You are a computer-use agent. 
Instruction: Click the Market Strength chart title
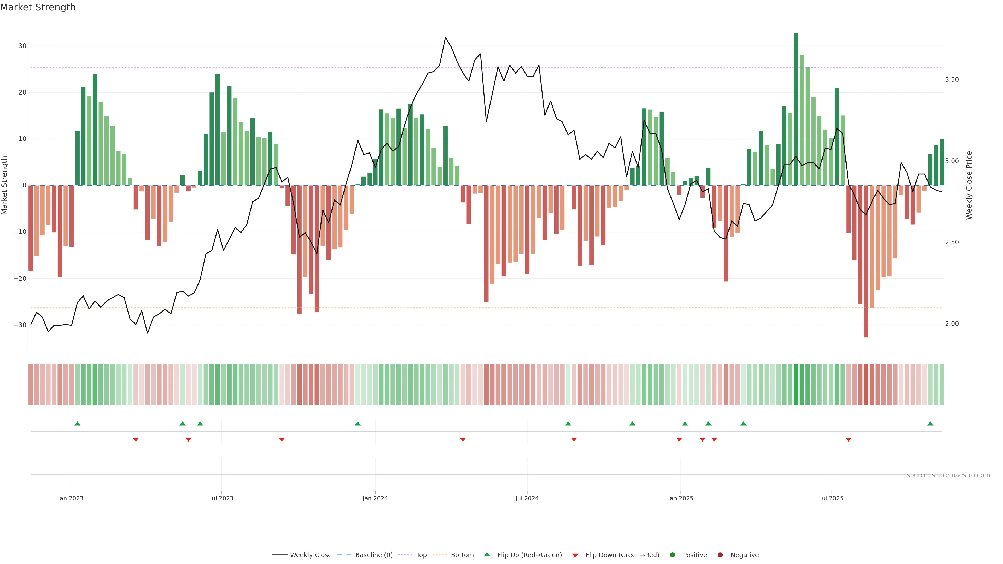tap(38, 7)
